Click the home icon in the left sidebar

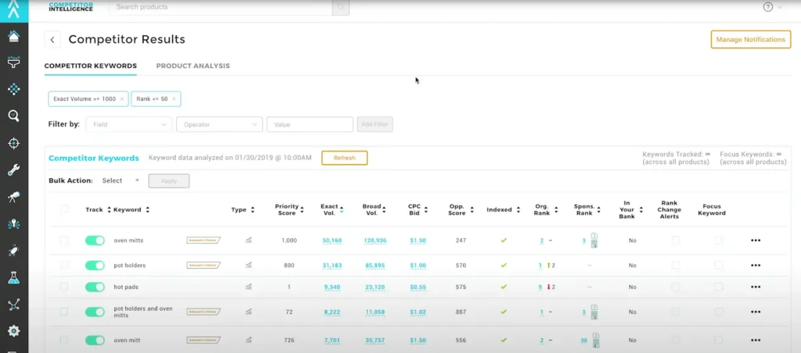[13, 36]
